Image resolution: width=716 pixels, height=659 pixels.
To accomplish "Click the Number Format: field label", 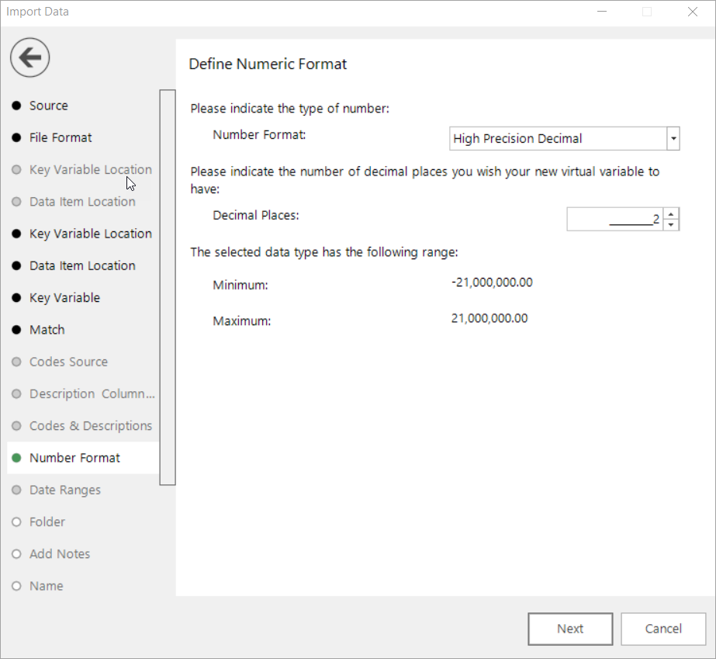I will 259,135.
